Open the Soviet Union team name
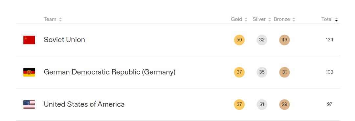This screenshot has width=355, height=121. point(64,40)
